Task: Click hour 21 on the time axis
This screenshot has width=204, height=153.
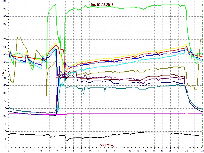Action: (179, 151)
